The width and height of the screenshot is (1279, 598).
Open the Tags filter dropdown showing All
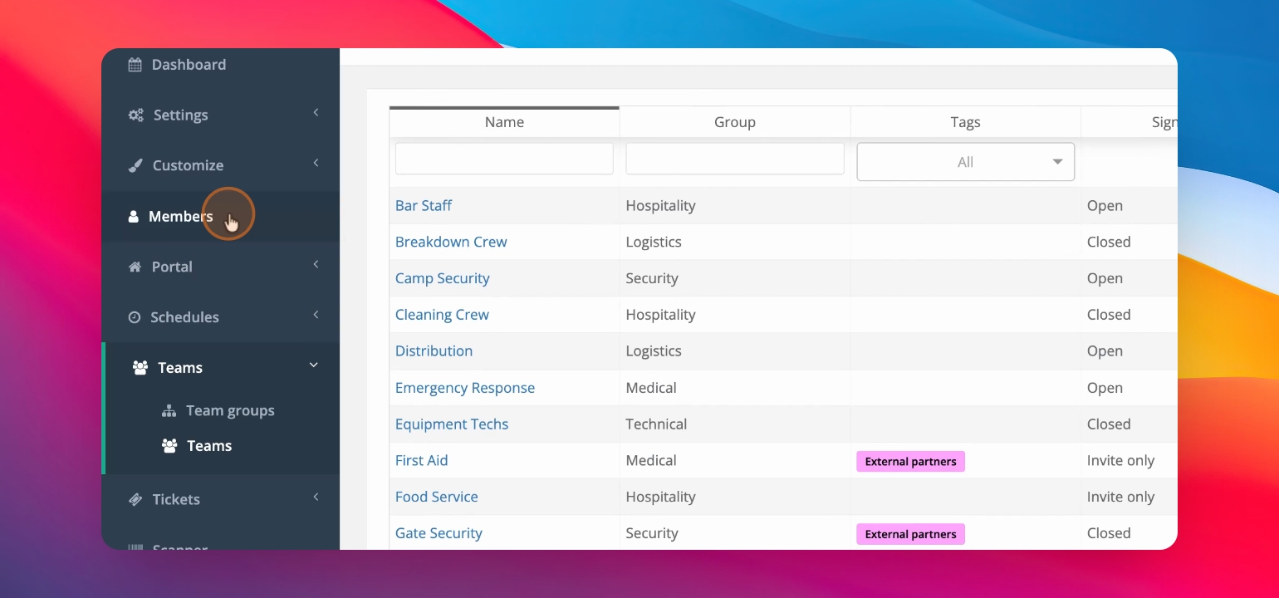click(965, 162)
